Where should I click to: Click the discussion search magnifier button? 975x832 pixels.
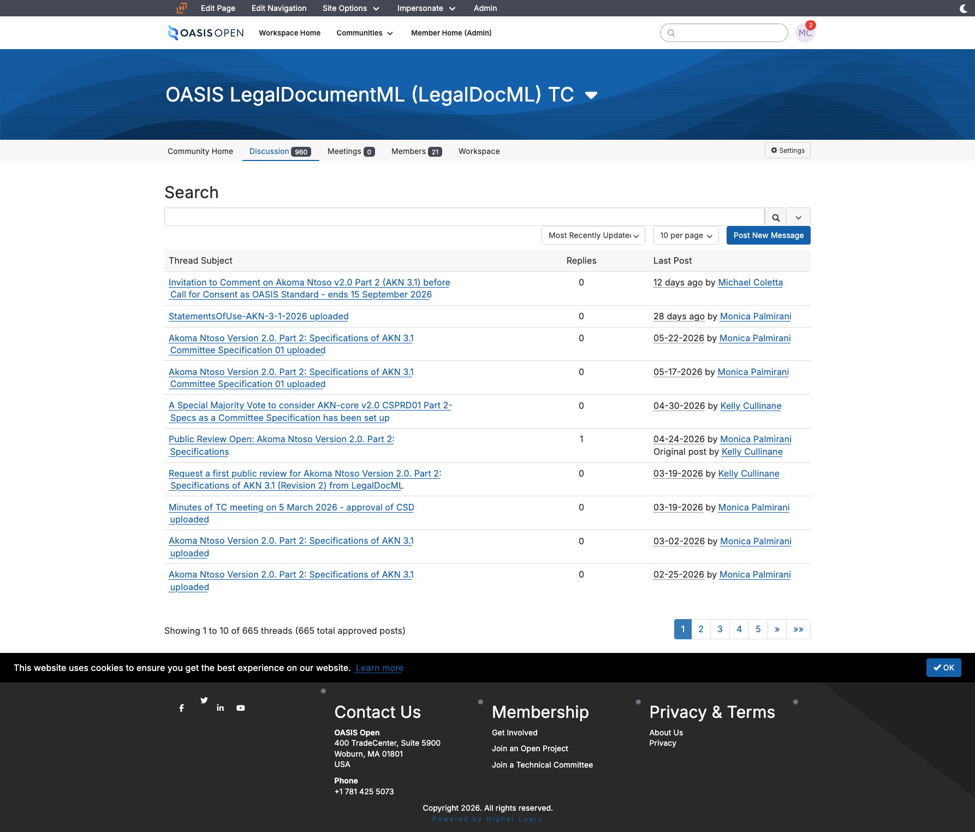point(776,217)
